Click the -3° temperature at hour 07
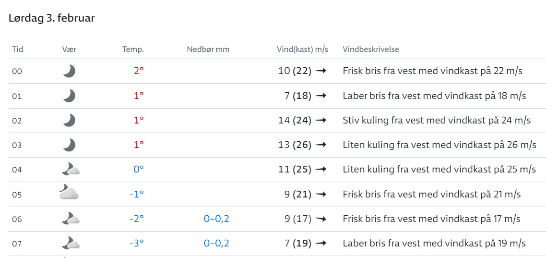Viewport: 546px width, 258px height. click(137, 243)
